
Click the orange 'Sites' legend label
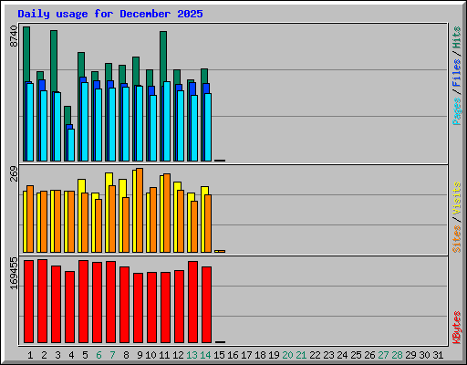456,239
